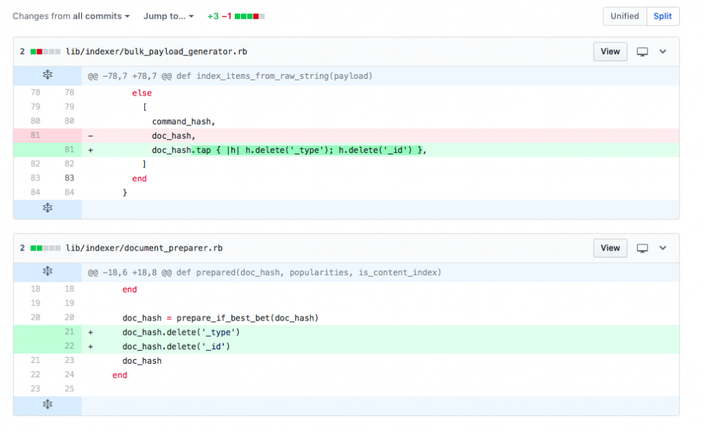
Task: Click hunk header for def prepared
Action: point(264,272)
